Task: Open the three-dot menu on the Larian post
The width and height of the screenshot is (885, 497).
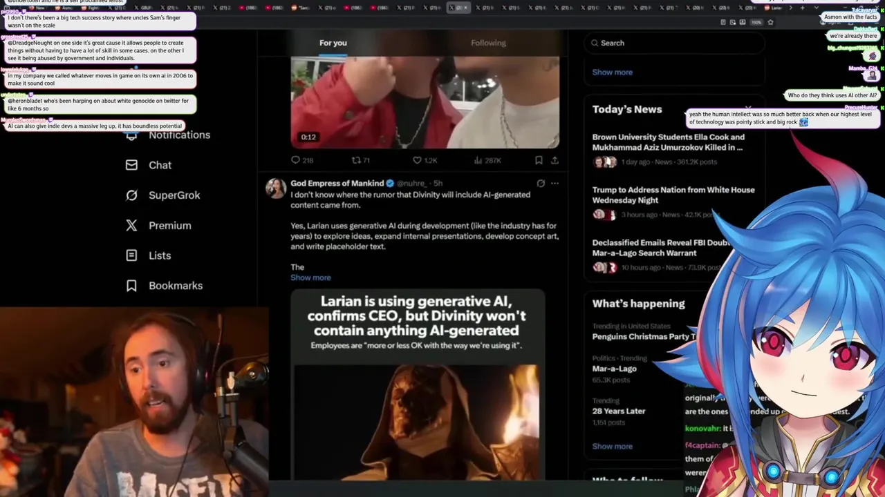Action: (555, 184)
